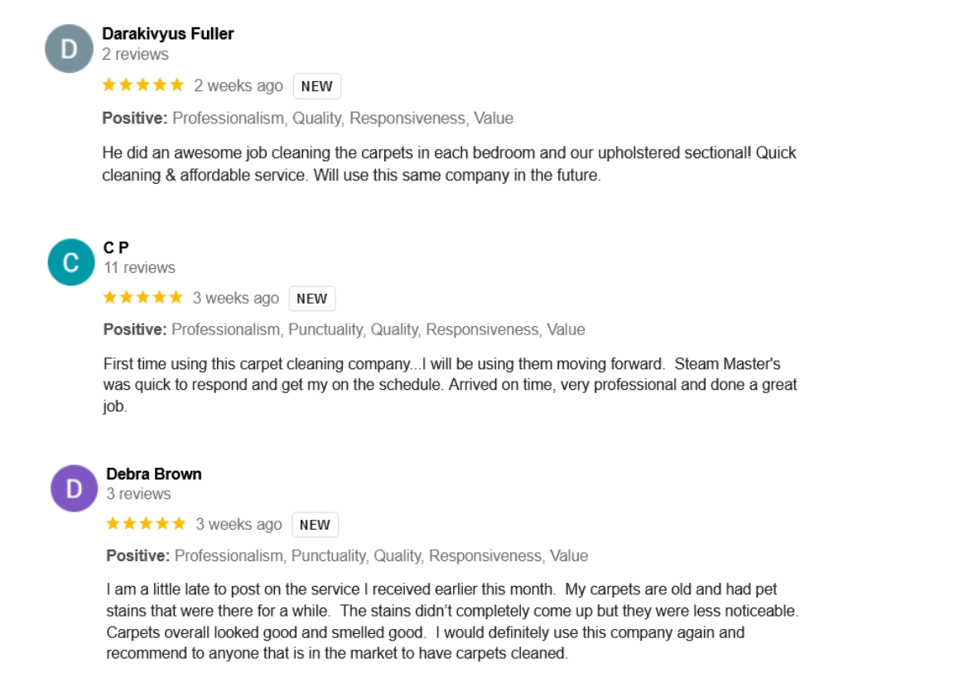Click the NEW badge on Darakivyus Fuller's review
The image size is (959, 682).
pos(317,86)
